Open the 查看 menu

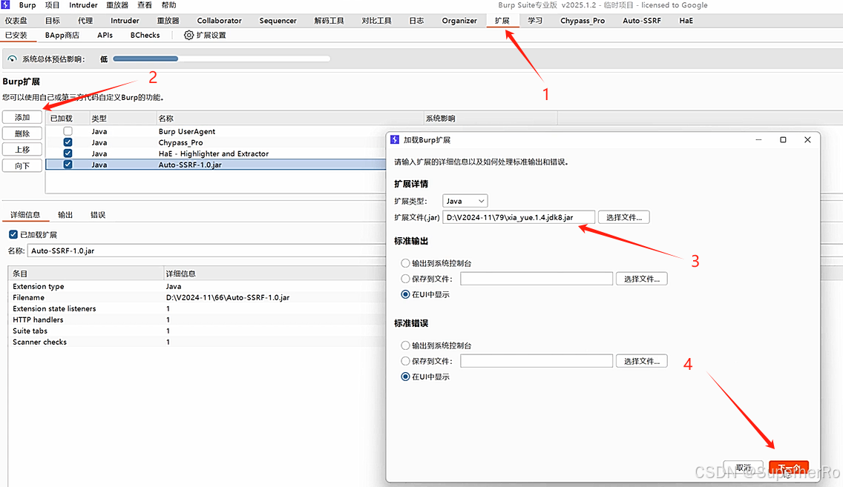click(x=145, y=5)
